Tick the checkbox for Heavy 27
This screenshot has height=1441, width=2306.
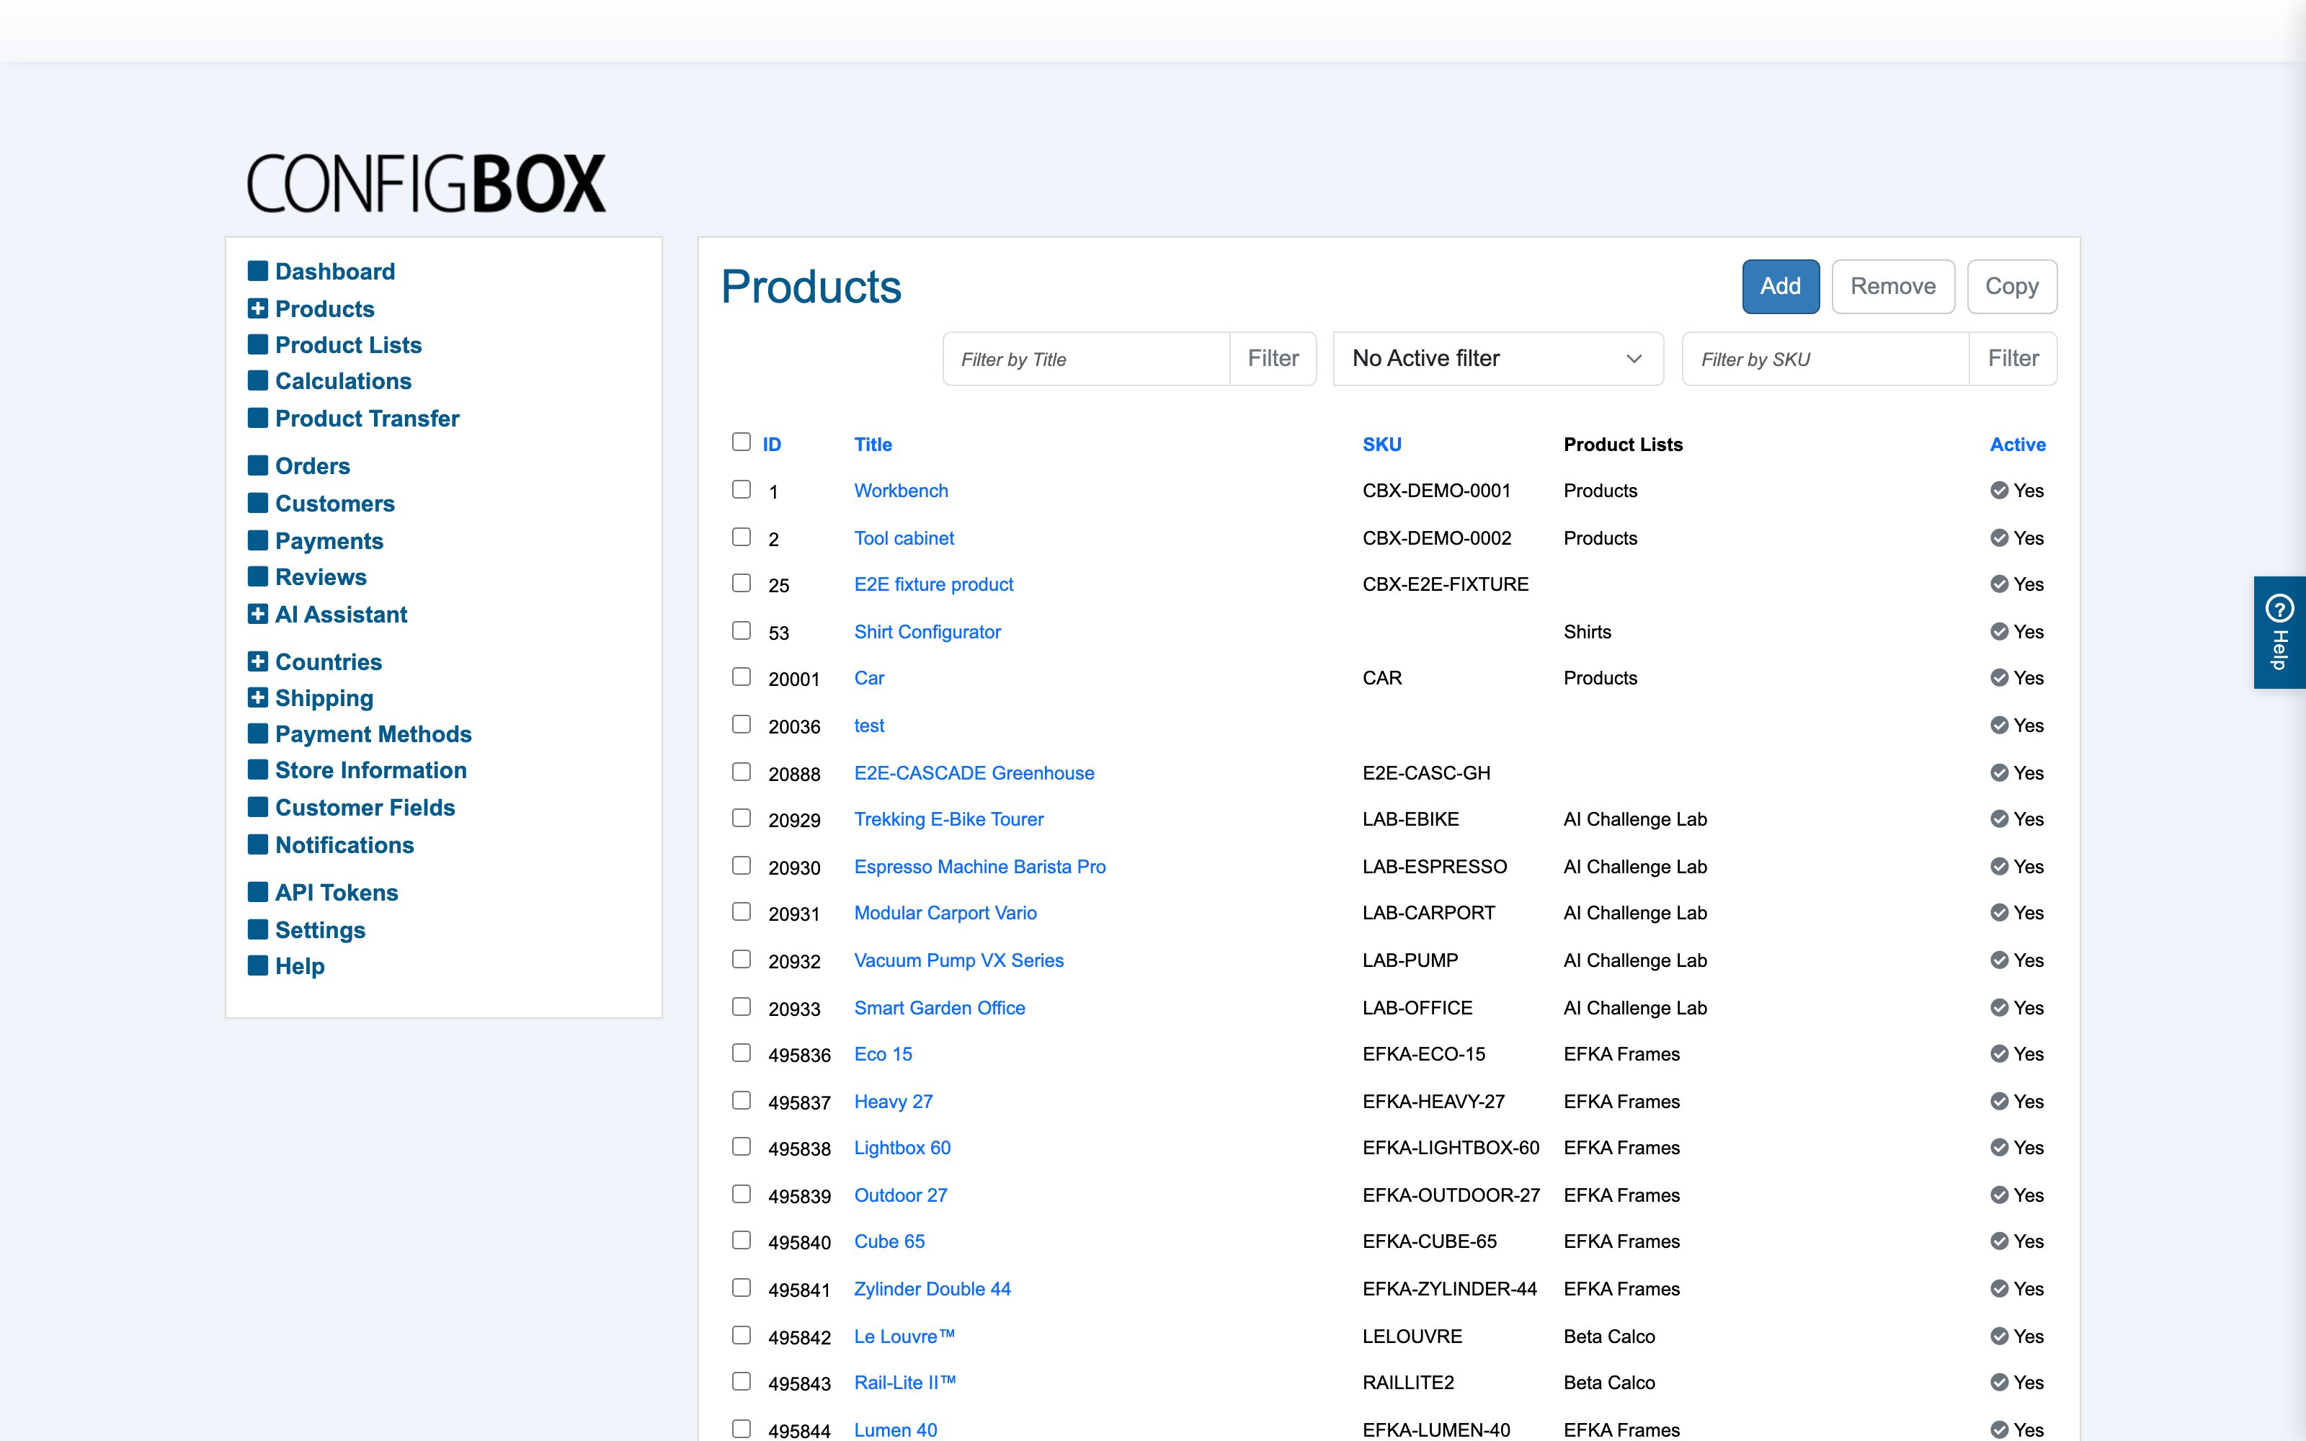742,1099
